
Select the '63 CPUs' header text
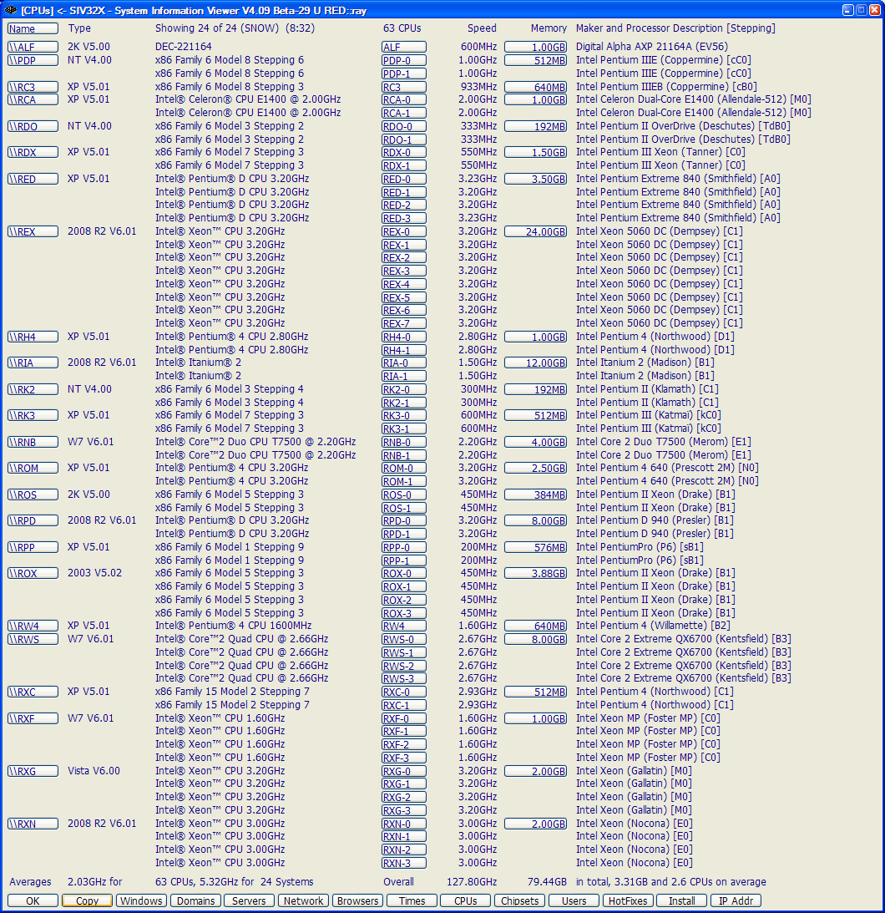(402, 28)
